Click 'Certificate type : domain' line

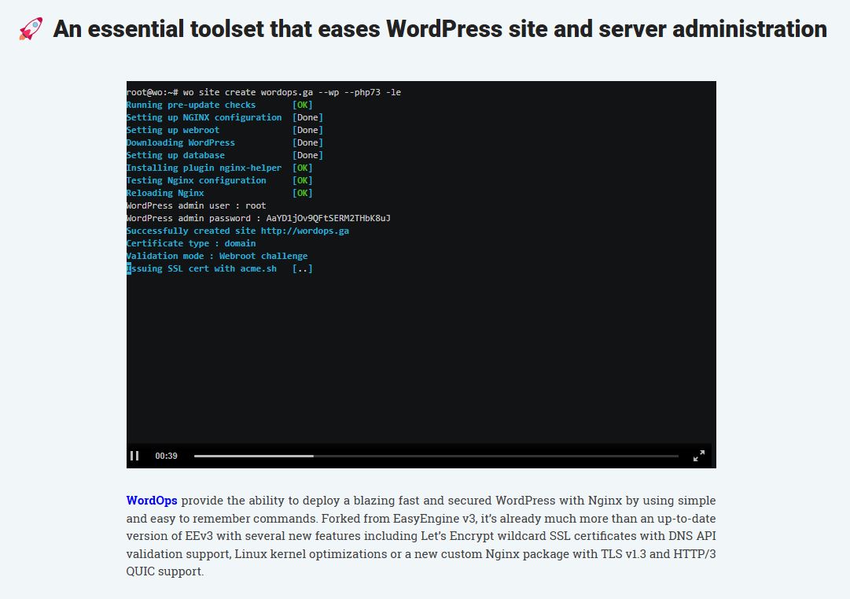(191, 243)
